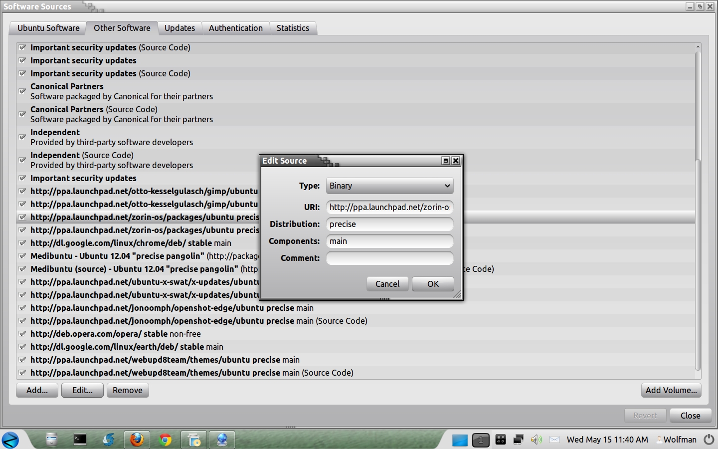Open the Zorin start menu icon

(x=10, y=440)
